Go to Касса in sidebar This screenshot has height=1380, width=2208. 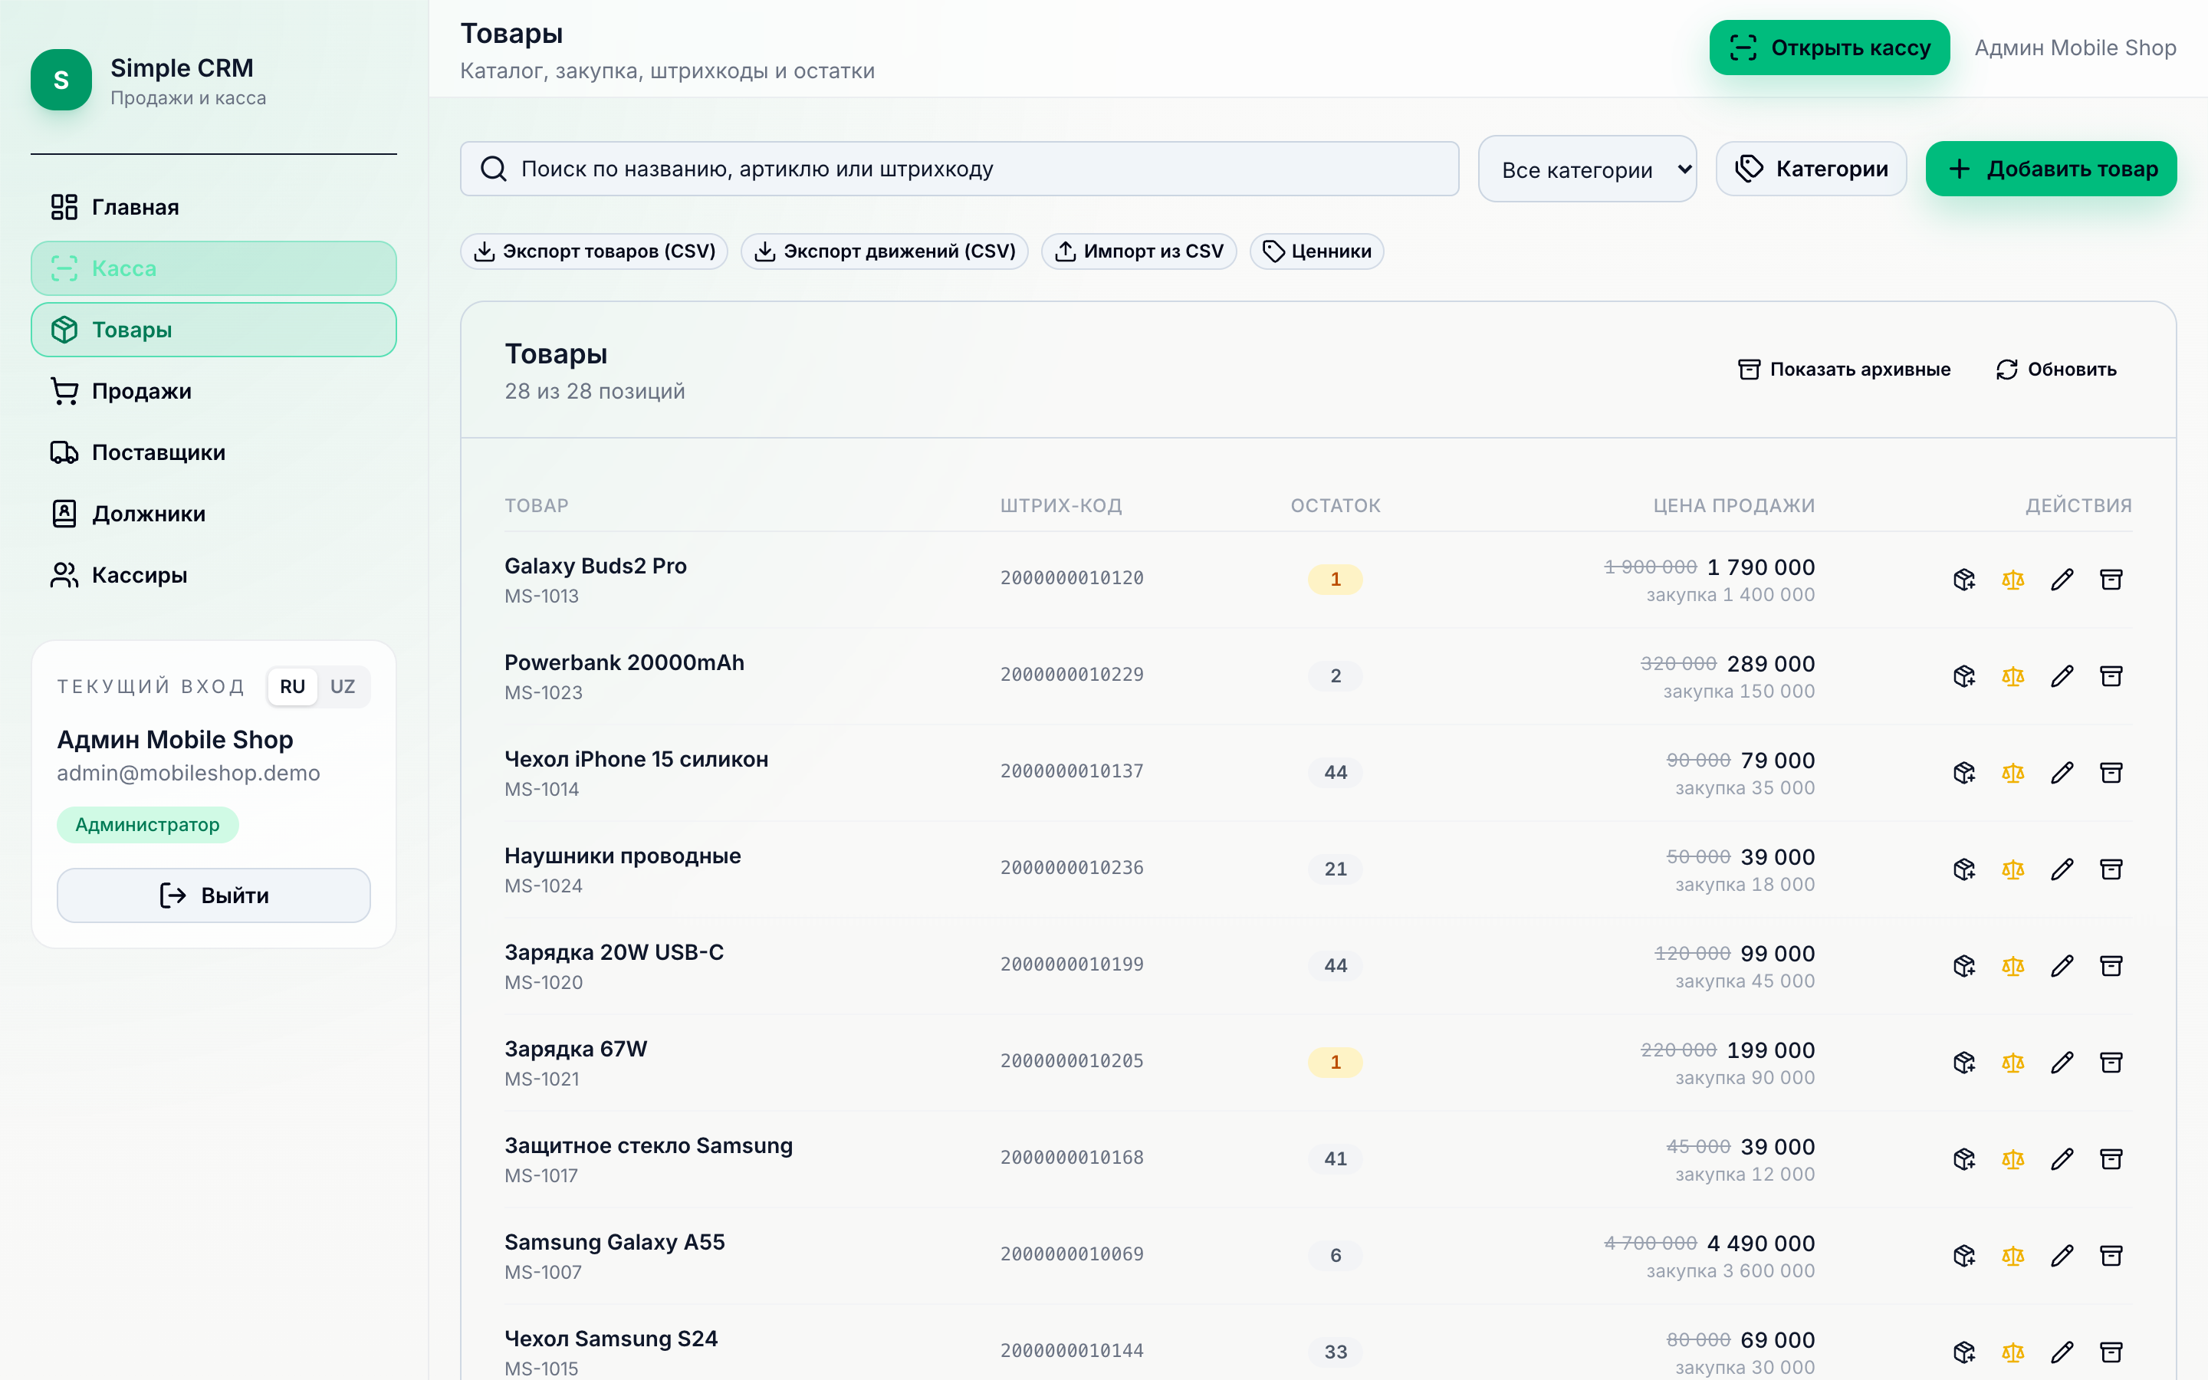tap(213, 268)
